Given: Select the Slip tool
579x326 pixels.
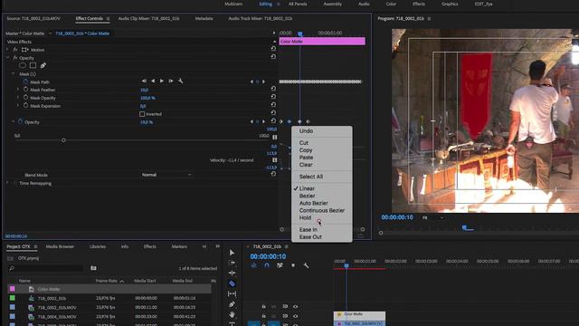Looking at the screenshot, I should (x=232, y=293).
